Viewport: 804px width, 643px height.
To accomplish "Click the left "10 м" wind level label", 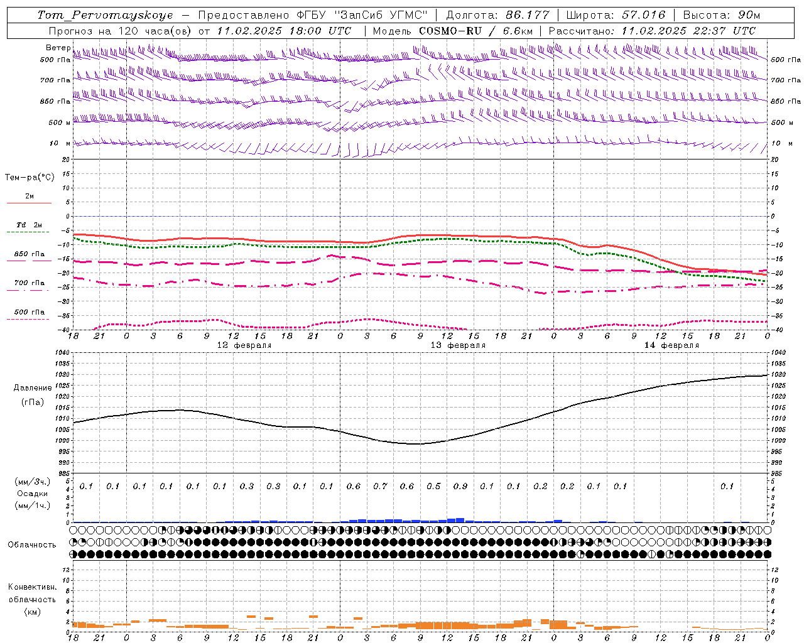I will tap(60, 143).
